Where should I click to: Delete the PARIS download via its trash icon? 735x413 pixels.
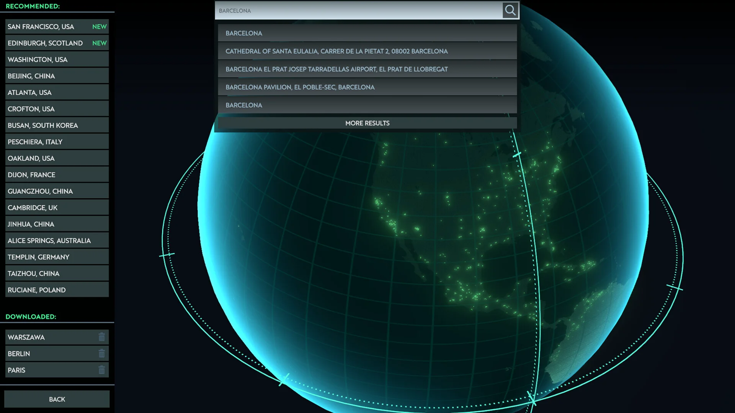coord(101,370)
